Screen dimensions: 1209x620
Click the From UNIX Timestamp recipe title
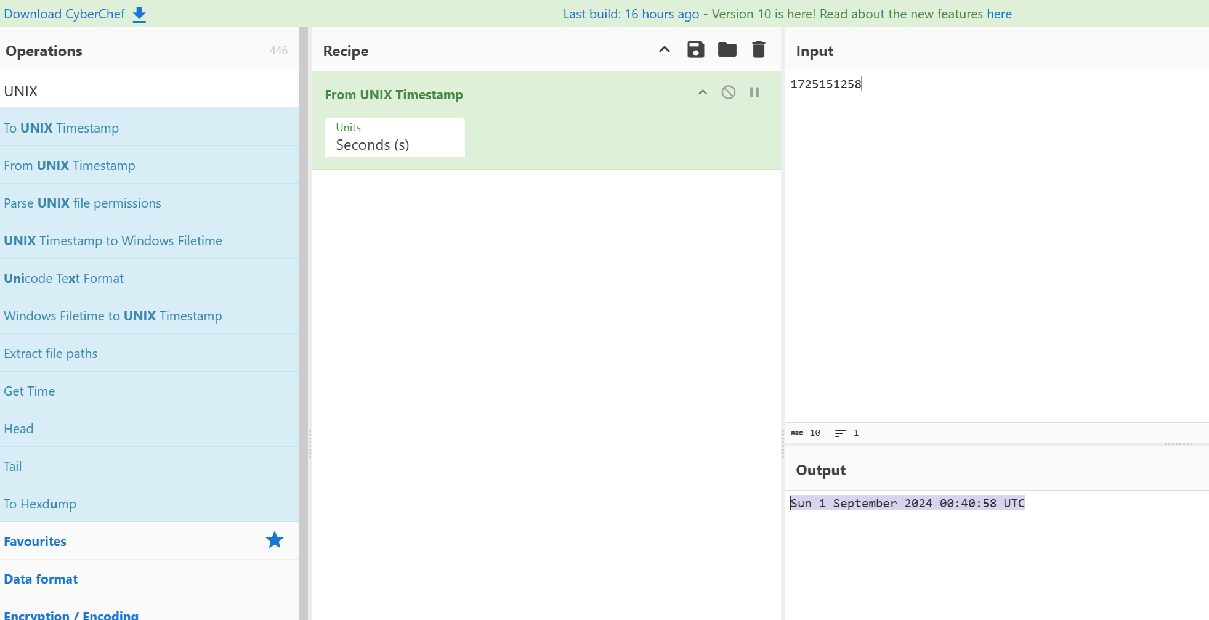click(394, 95)
